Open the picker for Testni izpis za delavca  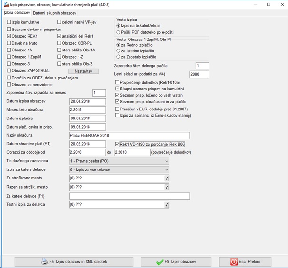pyautogui.click(x=167, y=205)
